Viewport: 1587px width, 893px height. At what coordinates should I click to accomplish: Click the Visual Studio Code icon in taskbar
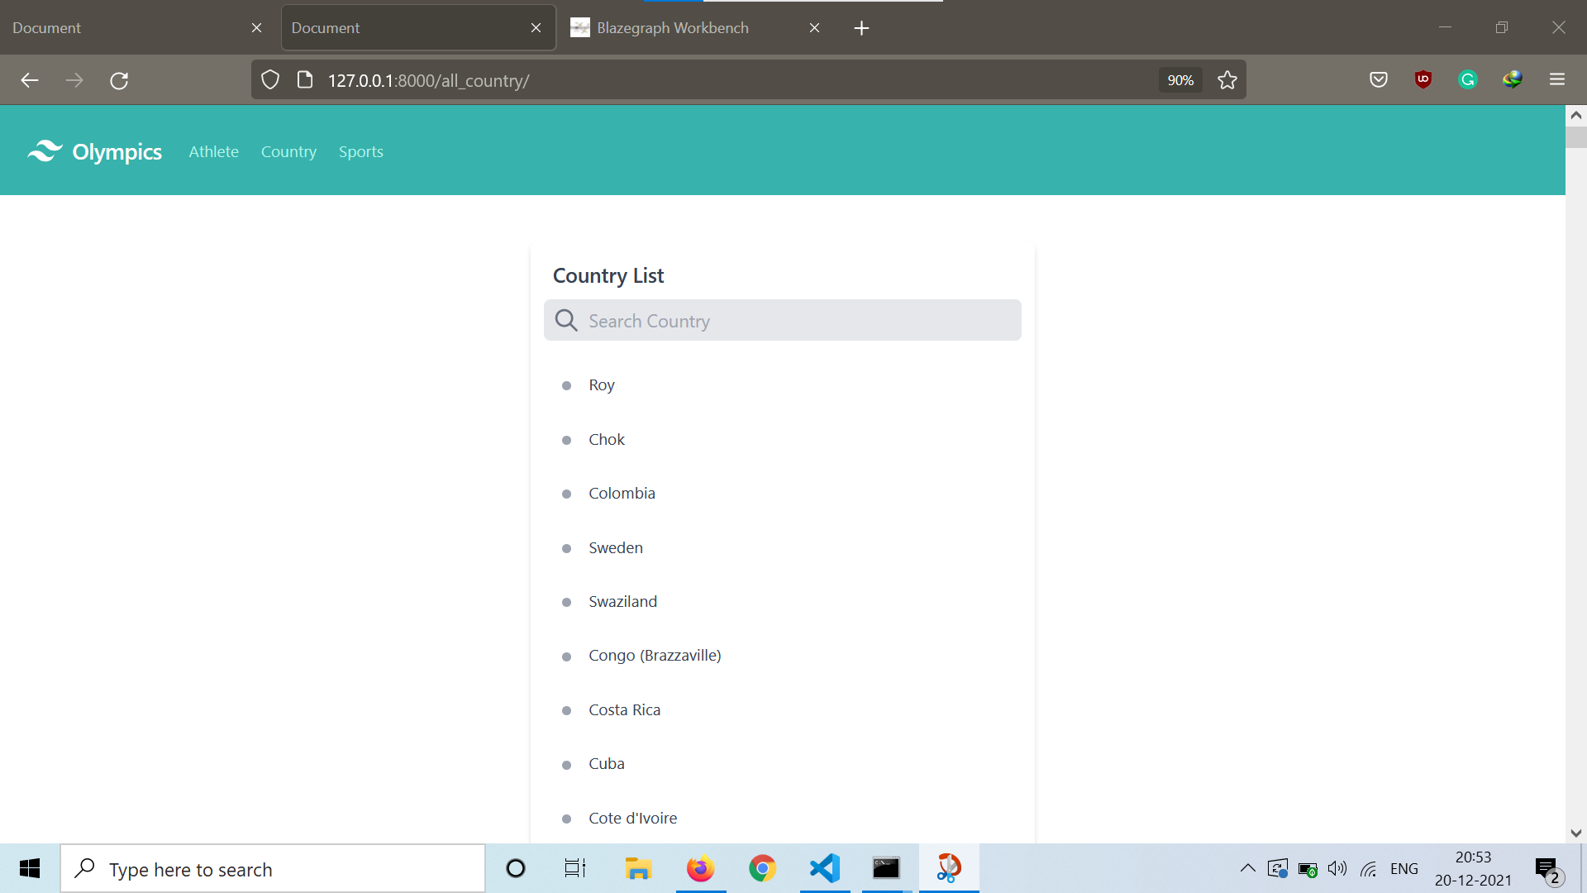(x=824, y=869)
